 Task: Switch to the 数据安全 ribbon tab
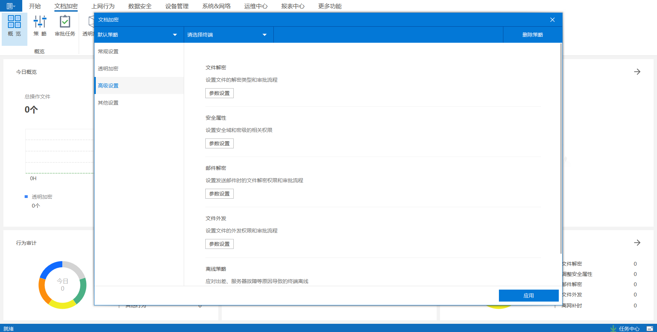[140, 6]
